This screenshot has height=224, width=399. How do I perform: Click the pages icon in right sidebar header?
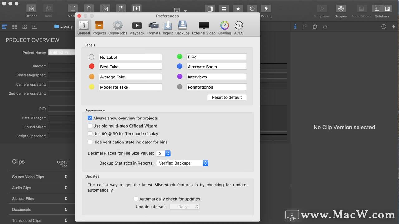coord(315,27)
